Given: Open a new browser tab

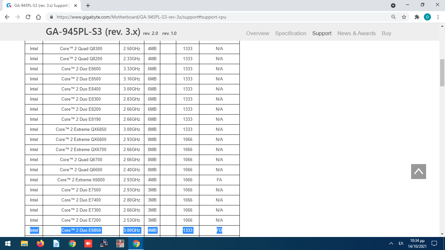Looking at the screenshot, I should (88, 6).
